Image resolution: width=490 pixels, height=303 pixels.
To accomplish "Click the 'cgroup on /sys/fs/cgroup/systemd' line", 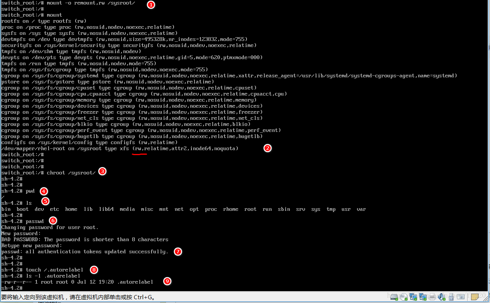I will point(229,76).
